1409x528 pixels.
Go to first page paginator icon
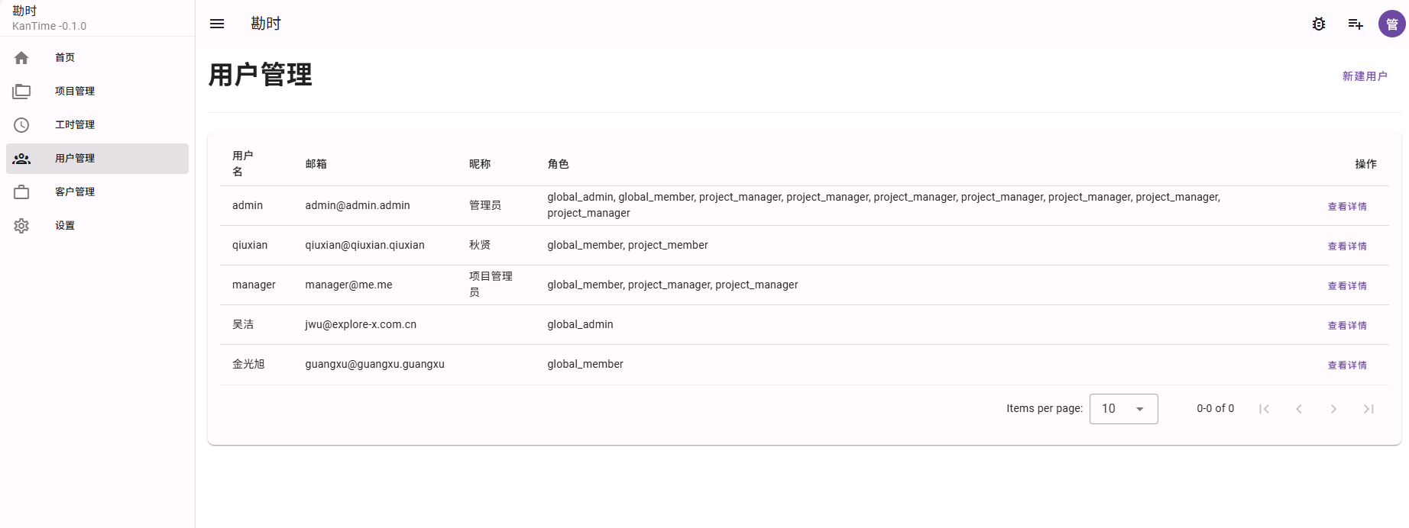[x=1264, y=409]
